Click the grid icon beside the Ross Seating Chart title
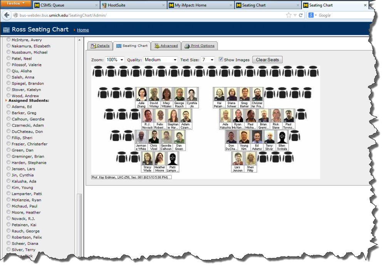384x266 pixels. tap(7, 29)
